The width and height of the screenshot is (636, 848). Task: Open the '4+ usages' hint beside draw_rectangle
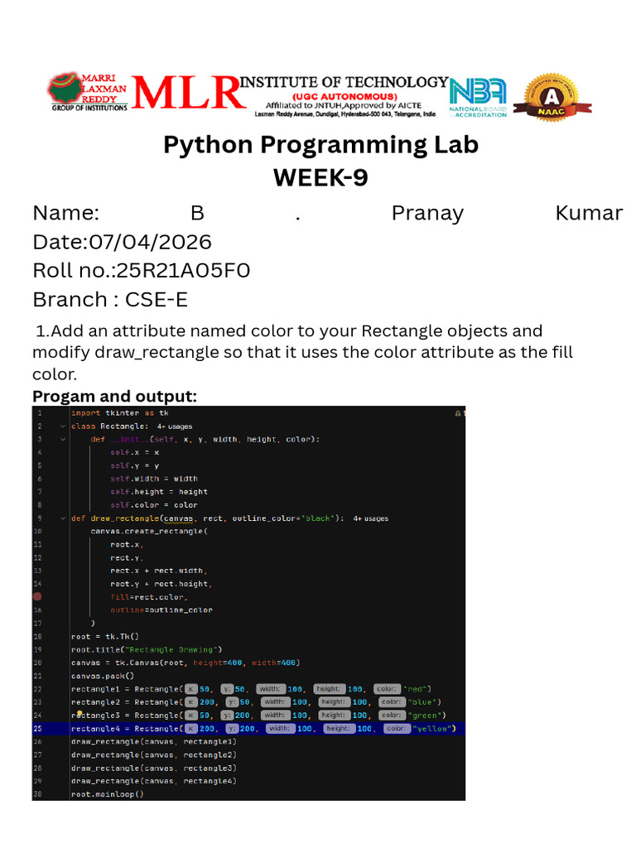tap(370, 518)
